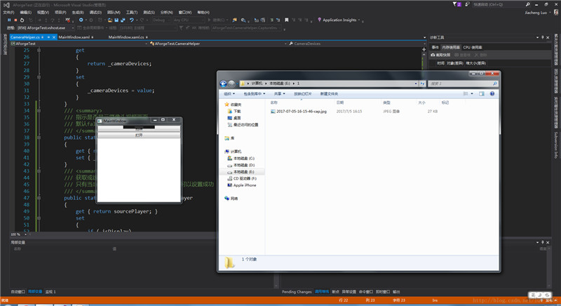Click the Undo arrow icon in toolbar
The image size is (561, 306).
pyautogui.click(x=132, y=20)
